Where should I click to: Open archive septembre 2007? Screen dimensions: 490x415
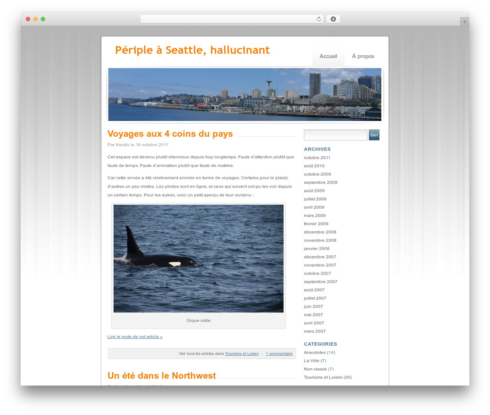[320, 282]
